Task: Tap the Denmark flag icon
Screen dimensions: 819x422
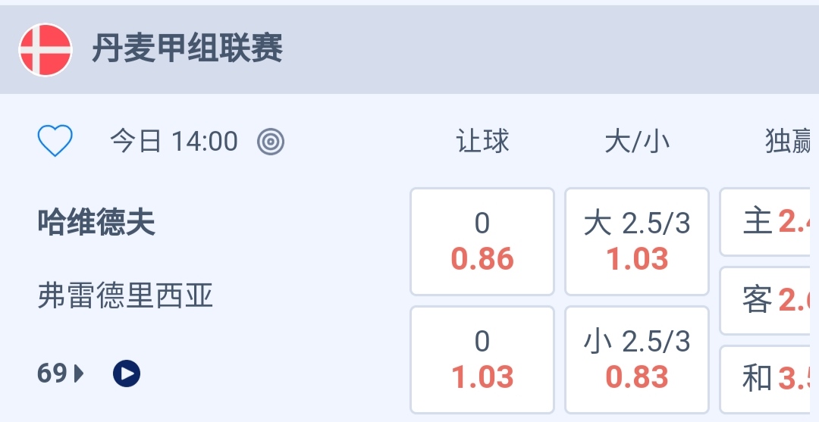Action: [45, 50]
